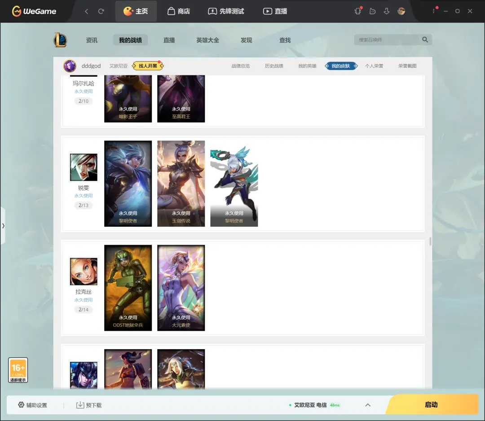Open the 先锋测试 tab
The height and width of the screenshot is (421, 485).
tap(226, 11)
